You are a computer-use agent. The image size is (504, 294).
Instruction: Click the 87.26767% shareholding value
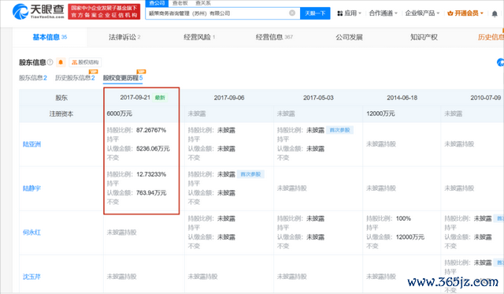pos(151,130)
